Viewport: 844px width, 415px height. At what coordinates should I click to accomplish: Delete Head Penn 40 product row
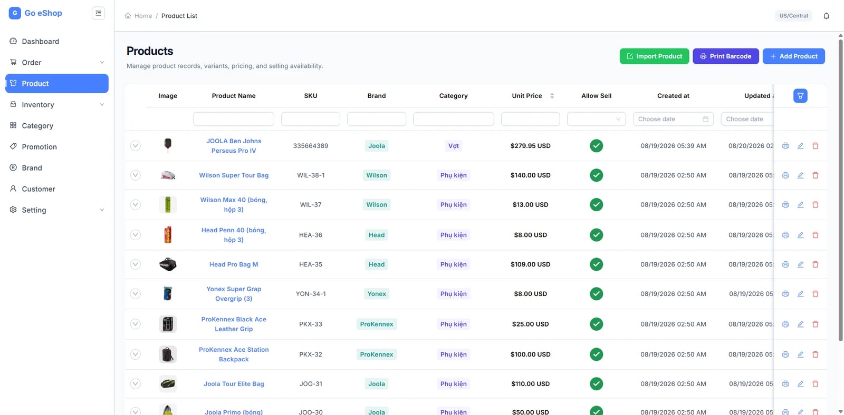coord(816,235)
